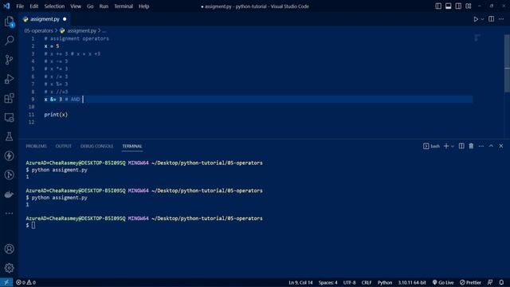Open the Terminal menu
The image size is (510, 287).
tap(124, 6)
